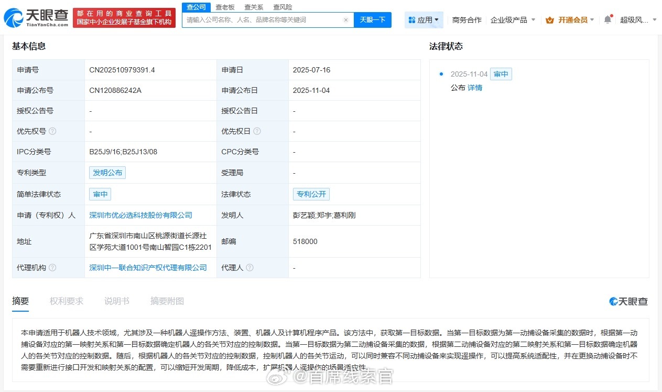
Task: Click the 基本信息 section heading
Action: pyautogui.click(x=29, y=46)
